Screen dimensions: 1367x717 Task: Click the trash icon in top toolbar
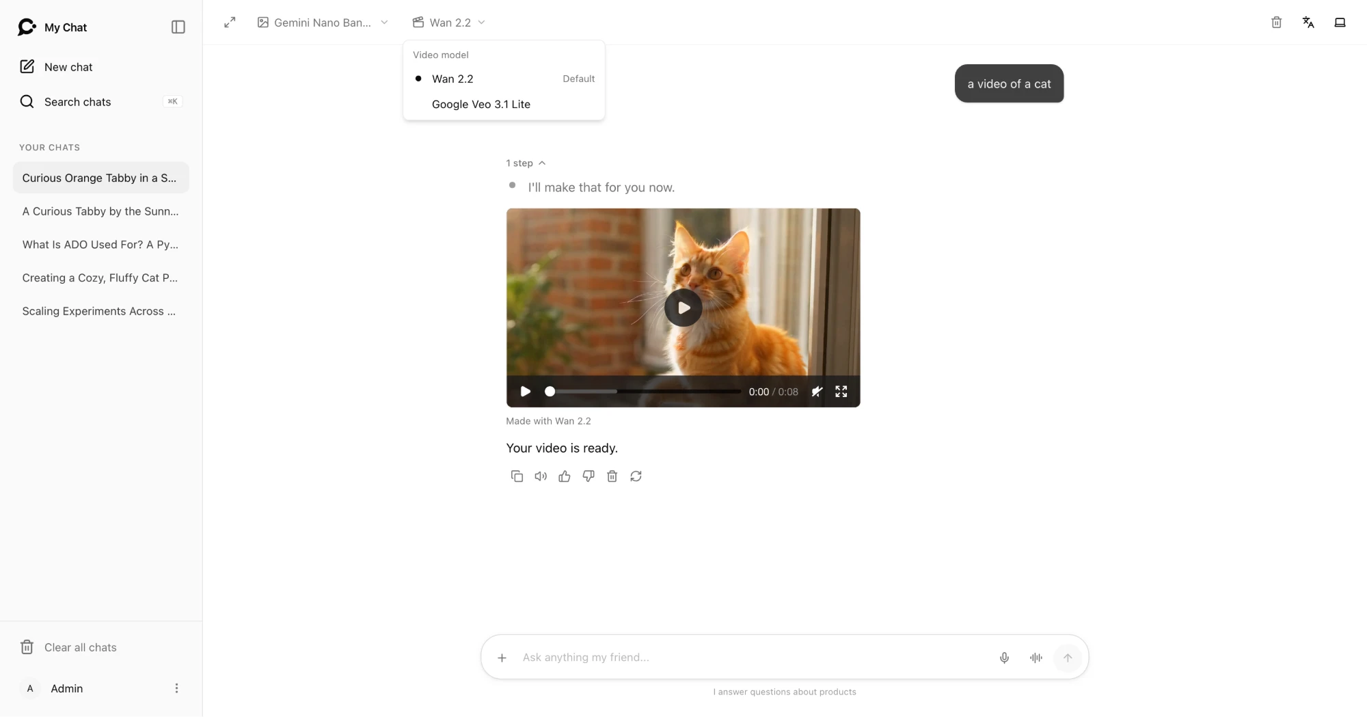click(1276, 23)
